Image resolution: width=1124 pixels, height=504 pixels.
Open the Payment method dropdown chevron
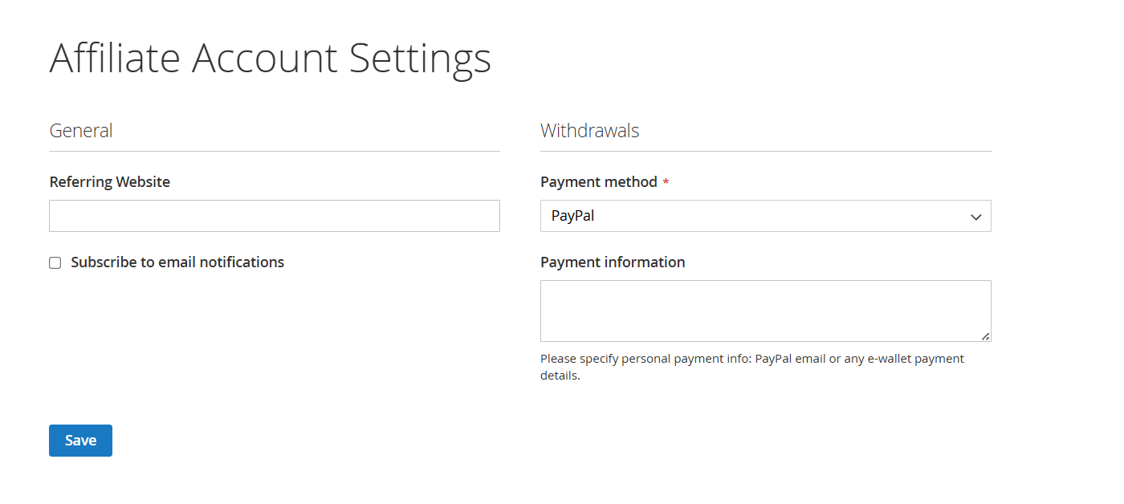click(x=975, y=216)
